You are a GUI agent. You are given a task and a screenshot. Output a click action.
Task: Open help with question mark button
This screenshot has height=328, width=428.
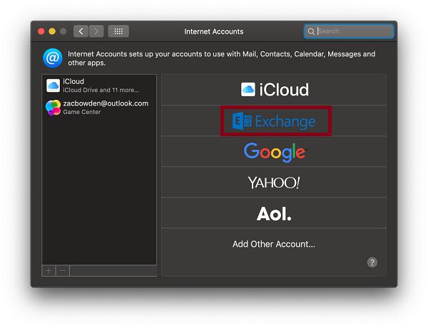(x=372, y=262)
